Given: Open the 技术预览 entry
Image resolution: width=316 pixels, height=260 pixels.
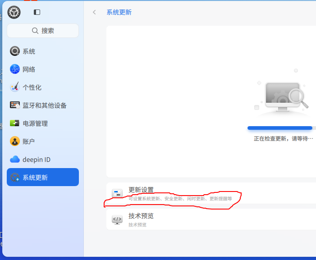Looking at the screenshot, I should pos(211,219).
